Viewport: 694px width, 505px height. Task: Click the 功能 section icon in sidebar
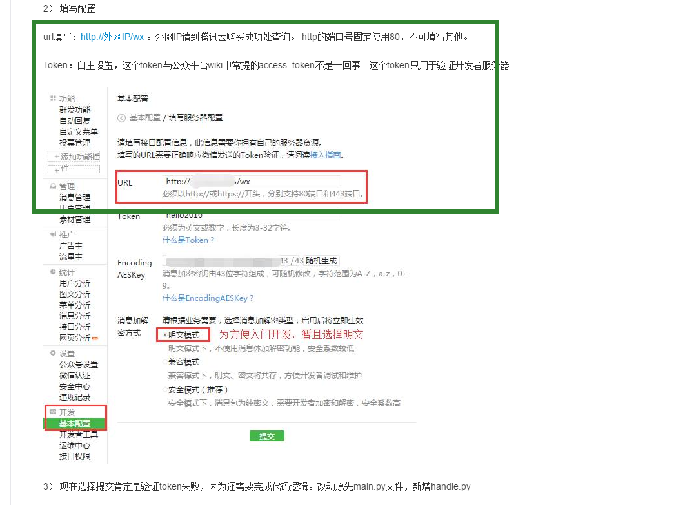[52, 98]
